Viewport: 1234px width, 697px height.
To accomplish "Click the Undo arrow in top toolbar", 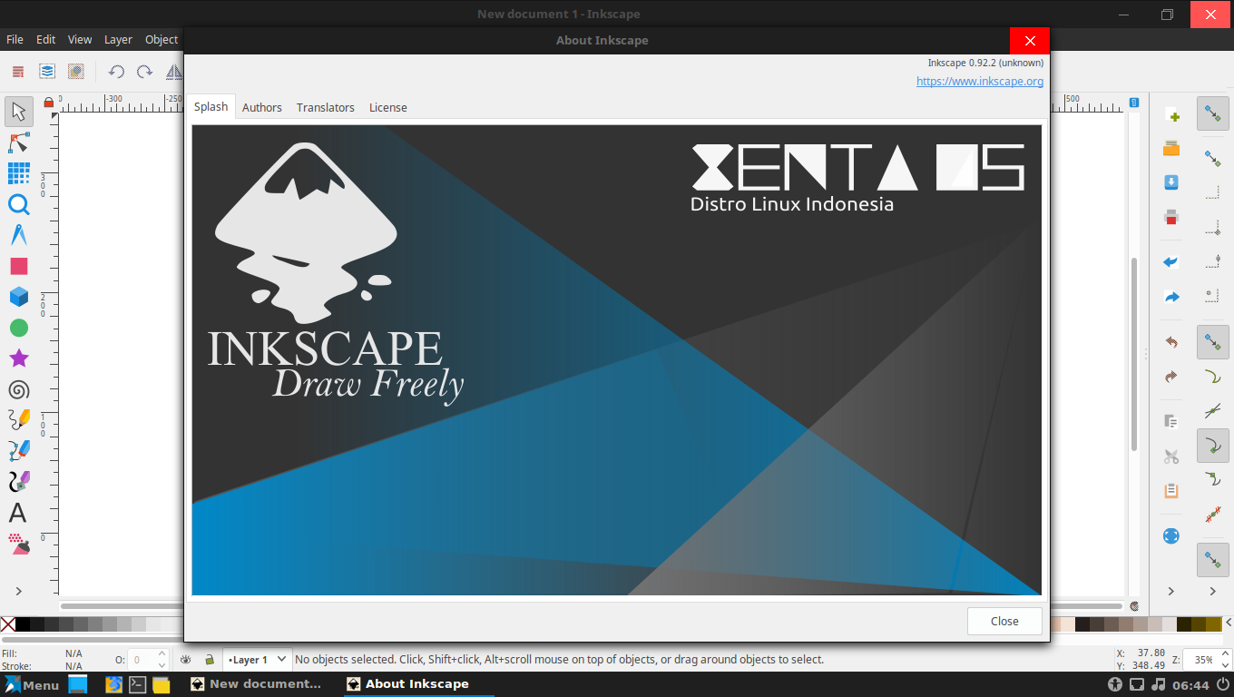I will [116, 72].
